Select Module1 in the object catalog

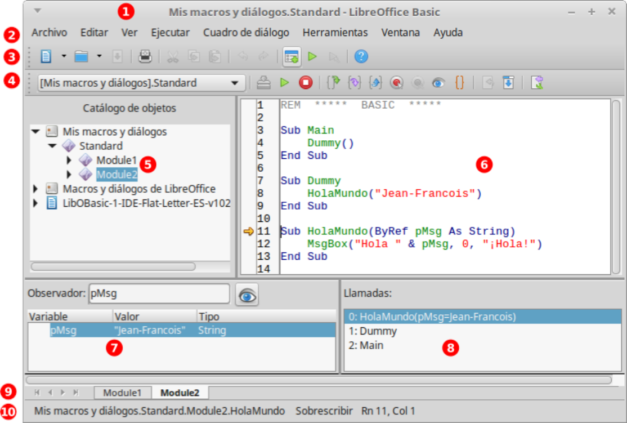[x=117, y=161]
